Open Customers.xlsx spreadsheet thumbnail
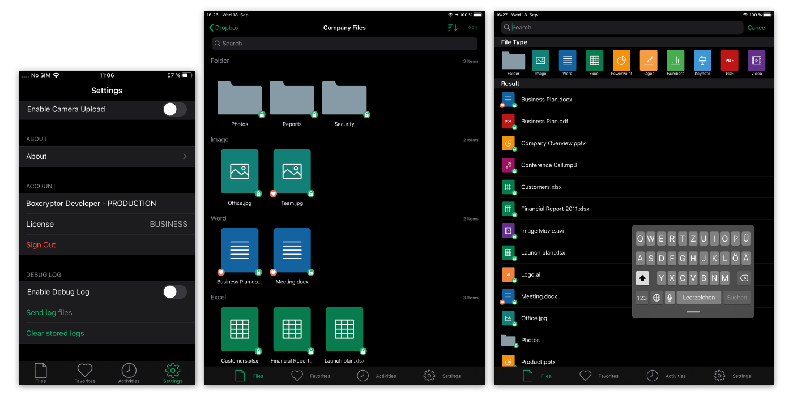This screenshot has width=793, height=396. point(240,330)
